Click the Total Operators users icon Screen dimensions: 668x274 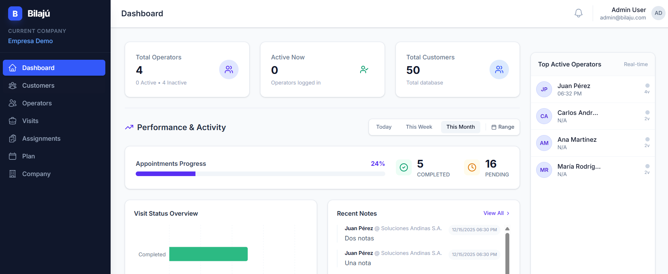pyautogui.click(x=229, y=70)
